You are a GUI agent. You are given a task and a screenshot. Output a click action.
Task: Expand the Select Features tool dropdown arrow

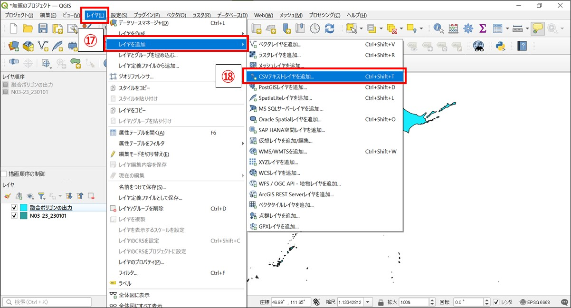point(361,29)
